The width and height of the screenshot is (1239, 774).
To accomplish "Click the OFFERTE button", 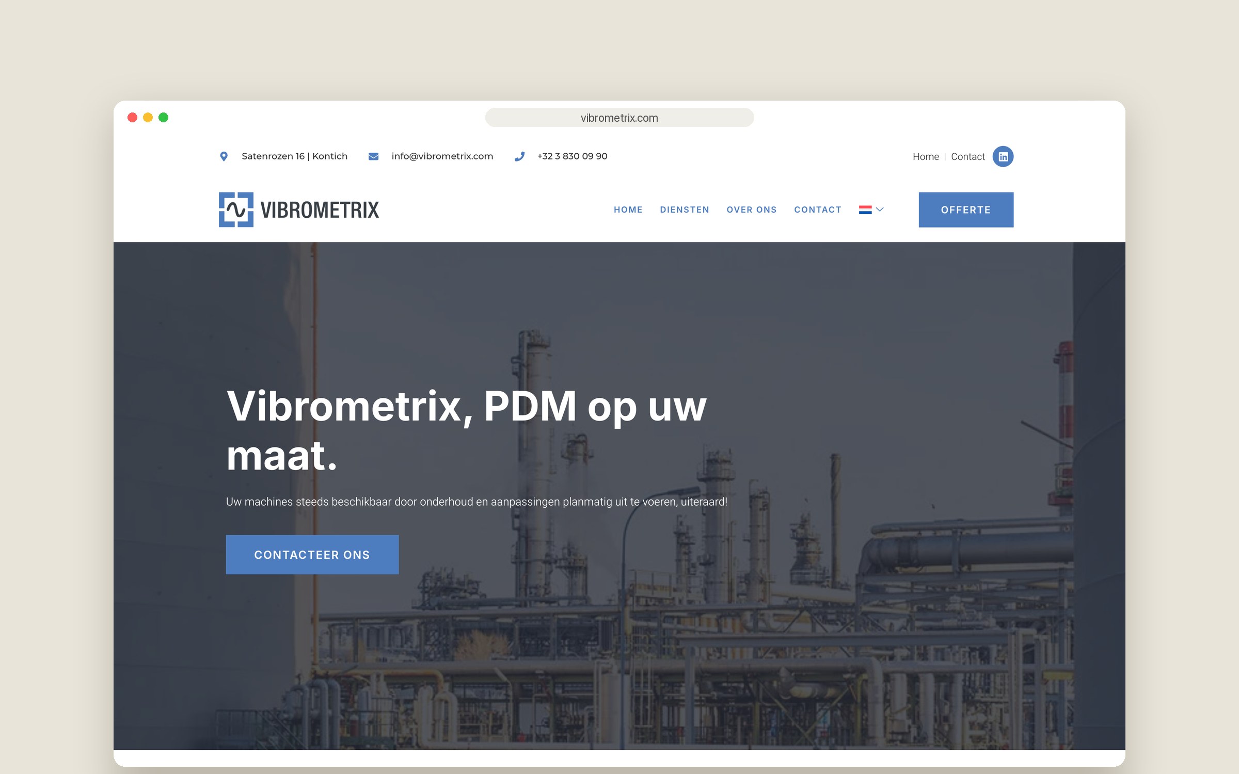I will [x=966, y=209].
